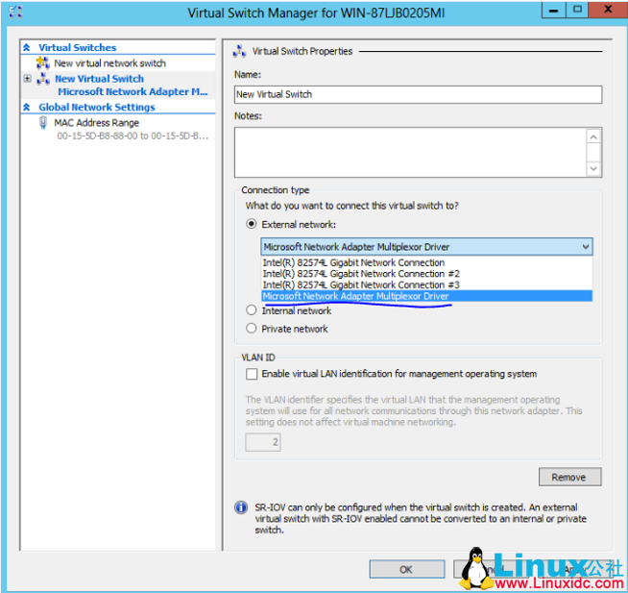
Task: Enable virtual LAN identification checkbox
Action: pyautogui.click(x=252, y=374)
